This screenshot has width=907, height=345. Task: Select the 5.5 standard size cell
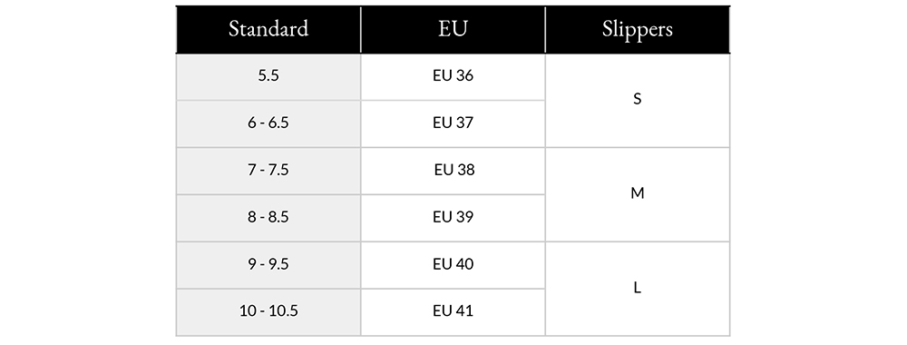tap(268, 76)
